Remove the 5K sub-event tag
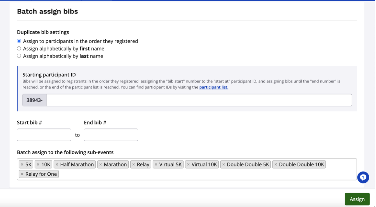Screen dimensions: 376x207 coord(22,165)
